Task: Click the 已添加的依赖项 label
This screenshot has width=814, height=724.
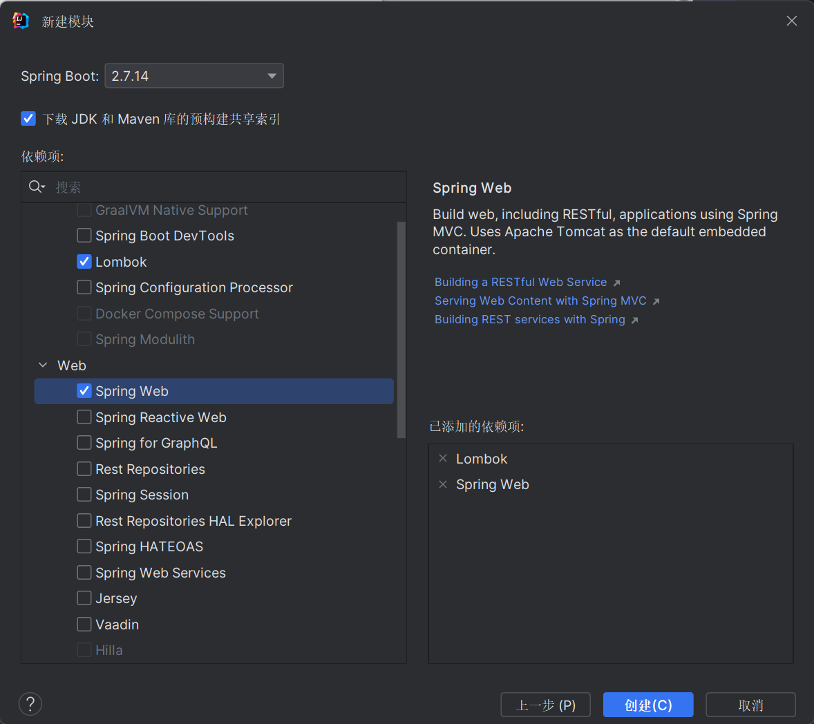Action: (x=477, y=426)
